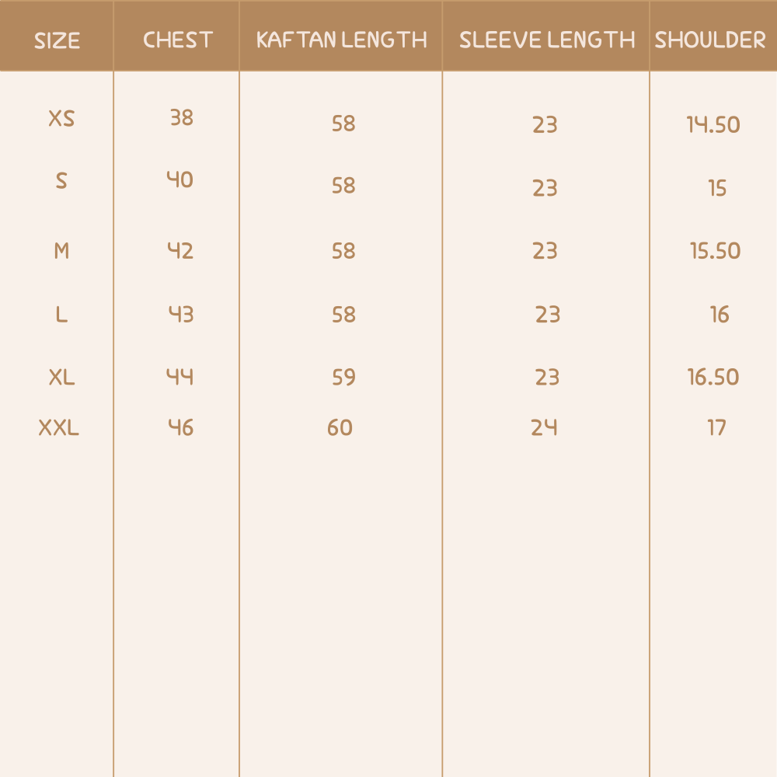
Task: Click the SIZE column header
Action: (57, 40)
